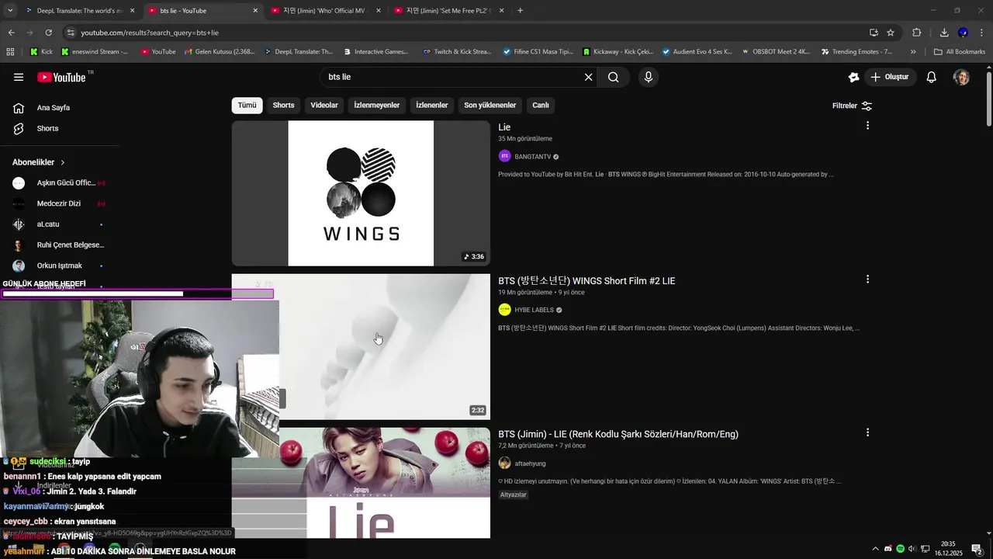Switch to Jimin 'Set Me Free Pt.2' tab

pyautogui.click(x=448, y=11)
